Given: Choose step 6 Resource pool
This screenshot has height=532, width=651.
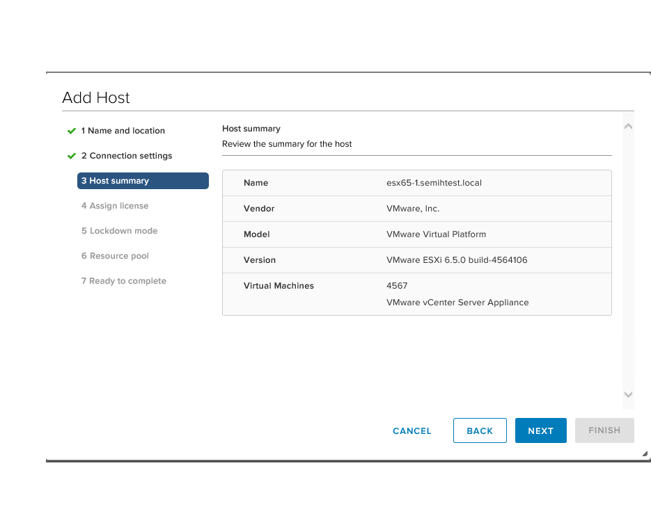Looking at the screenshot, I should (x=115, y=256).
